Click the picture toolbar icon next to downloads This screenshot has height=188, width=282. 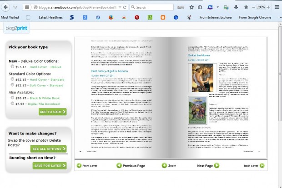(226, 7)
